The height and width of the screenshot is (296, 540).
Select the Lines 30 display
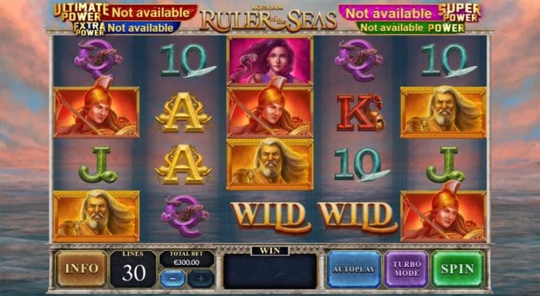[133, 269]
